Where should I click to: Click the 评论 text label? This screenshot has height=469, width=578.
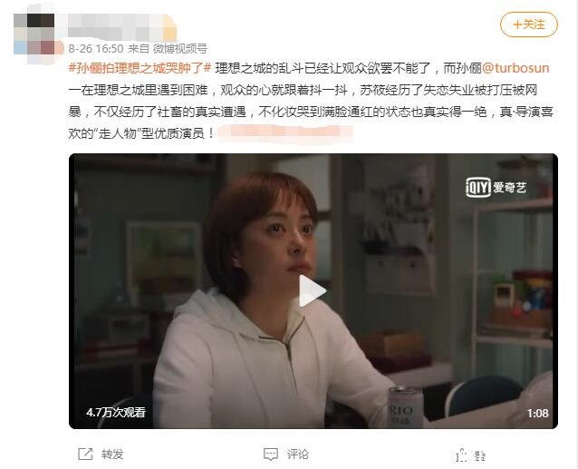point(298,454)
